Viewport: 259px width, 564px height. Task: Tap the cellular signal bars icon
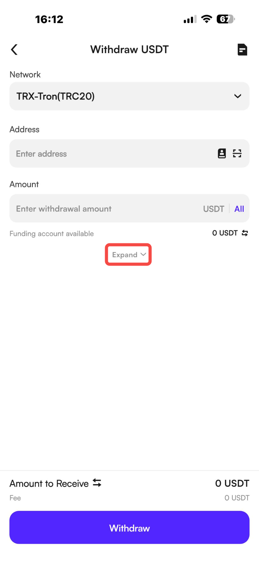click(x=190, y=19)
